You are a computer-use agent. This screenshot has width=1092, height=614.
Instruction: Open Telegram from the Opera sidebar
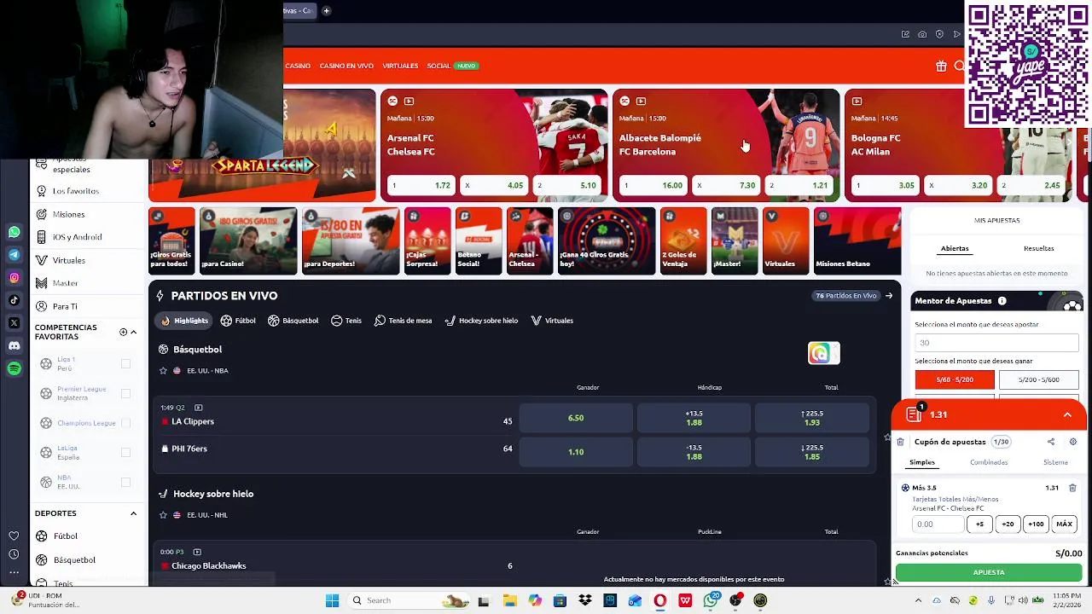point(14,254)
